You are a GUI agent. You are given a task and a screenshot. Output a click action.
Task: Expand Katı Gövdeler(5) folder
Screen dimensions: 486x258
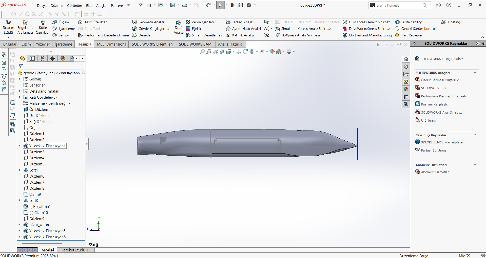pyautogui.click(x=20, y=97)
